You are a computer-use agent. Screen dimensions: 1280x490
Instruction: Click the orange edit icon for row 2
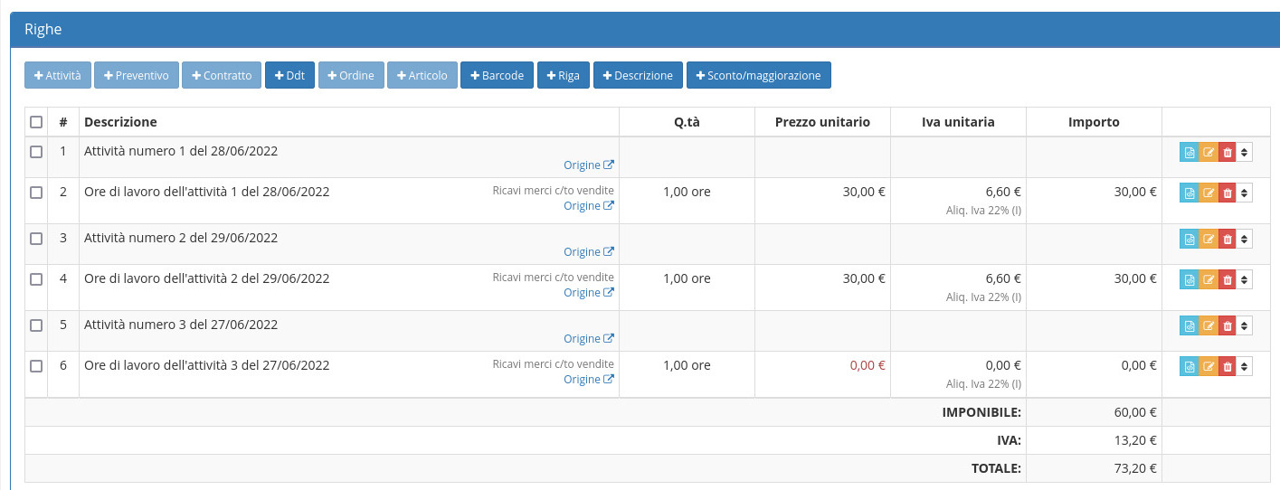tap(1209, 193)
